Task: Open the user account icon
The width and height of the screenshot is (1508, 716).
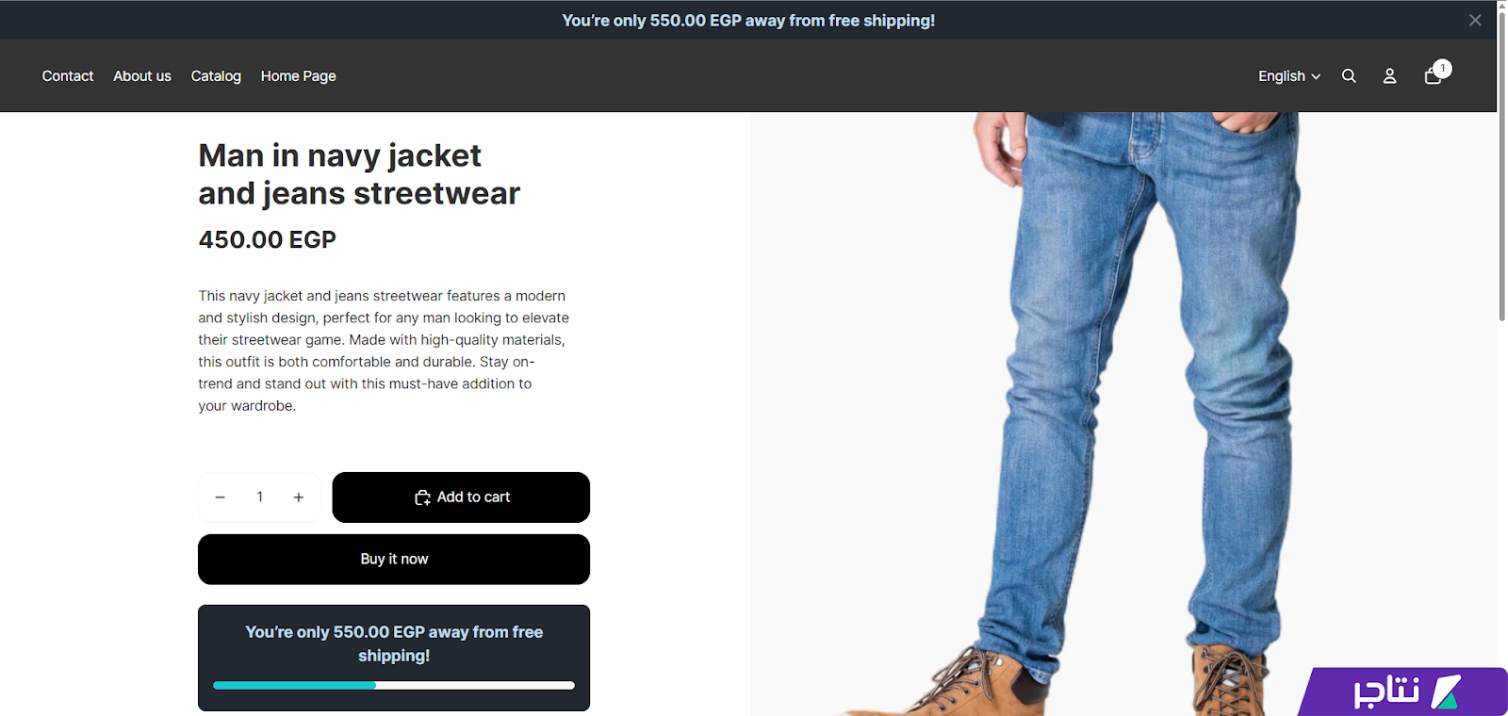Action: [x=1389, y=76]
